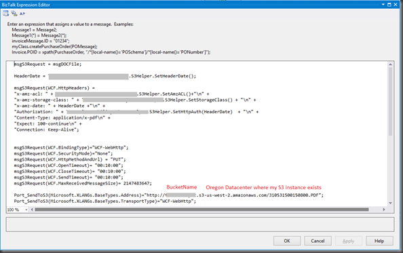Click the 'Connection: Keep-Alive' line
The width and height of the screenshot is (403, 253).
click(47, 130)
